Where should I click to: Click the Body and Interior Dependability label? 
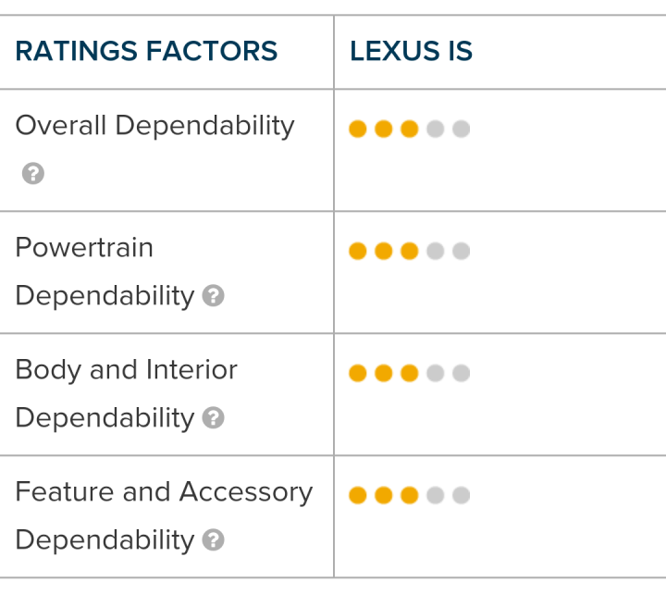[x=126, y=394]
